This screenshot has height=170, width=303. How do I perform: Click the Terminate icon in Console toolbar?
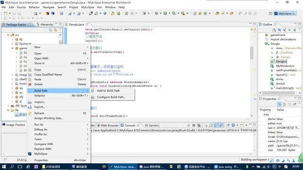(188, 125)
